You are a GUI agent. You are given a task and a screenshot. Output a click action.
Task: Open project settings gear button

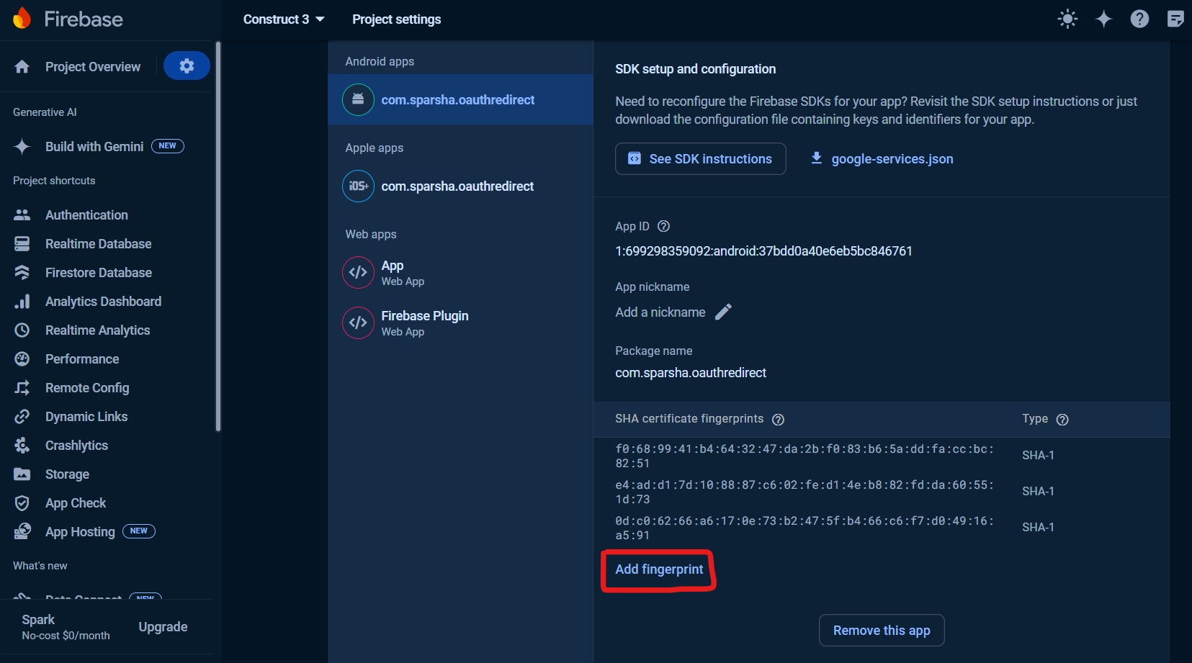(187, 66)
